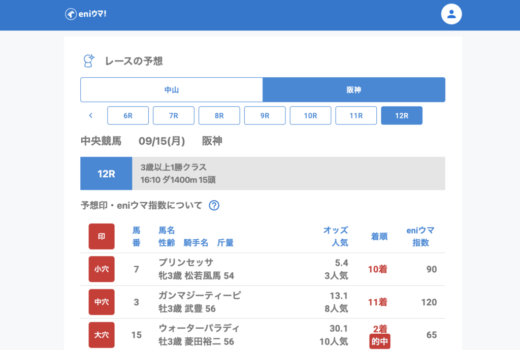Image resolution: width=520 pixels, height=350 pixels.
Task: Select race 6R
Action: click(128, 115)
